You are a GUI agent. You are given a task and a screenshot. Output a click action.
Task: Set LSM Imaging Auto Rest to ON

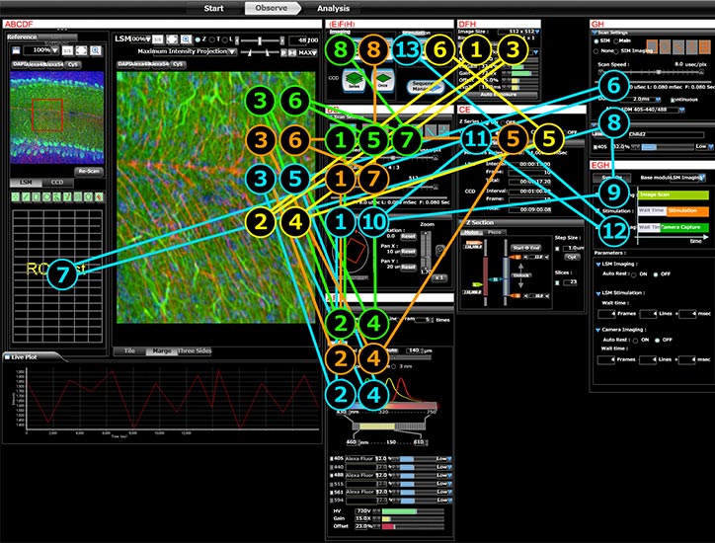point(634,274)
